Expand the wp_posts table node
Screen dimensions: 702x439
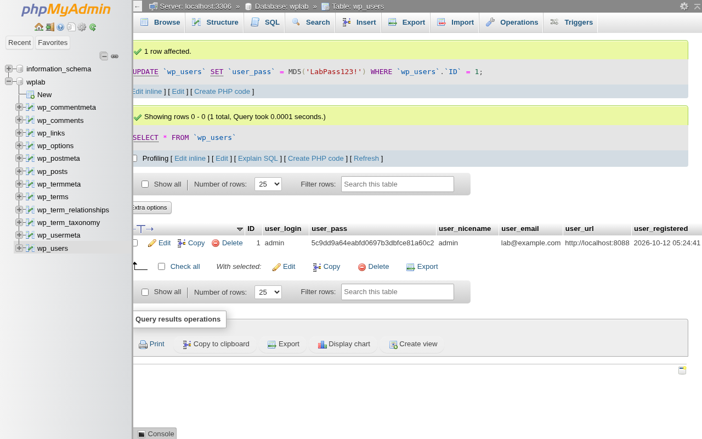[19, 171]
